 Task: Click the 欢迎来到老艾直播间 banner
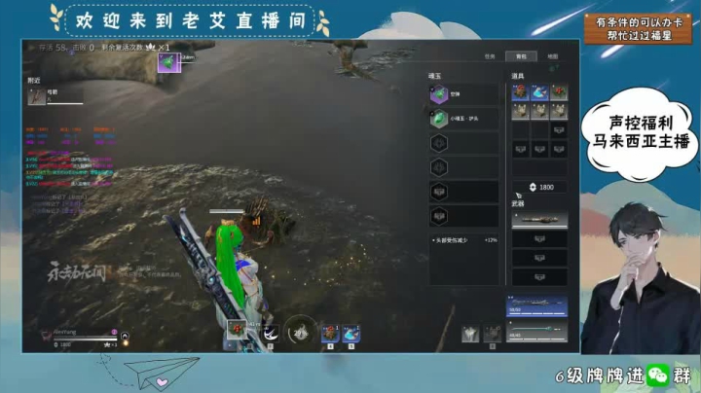pyautogui.click(x=191, y=21)
